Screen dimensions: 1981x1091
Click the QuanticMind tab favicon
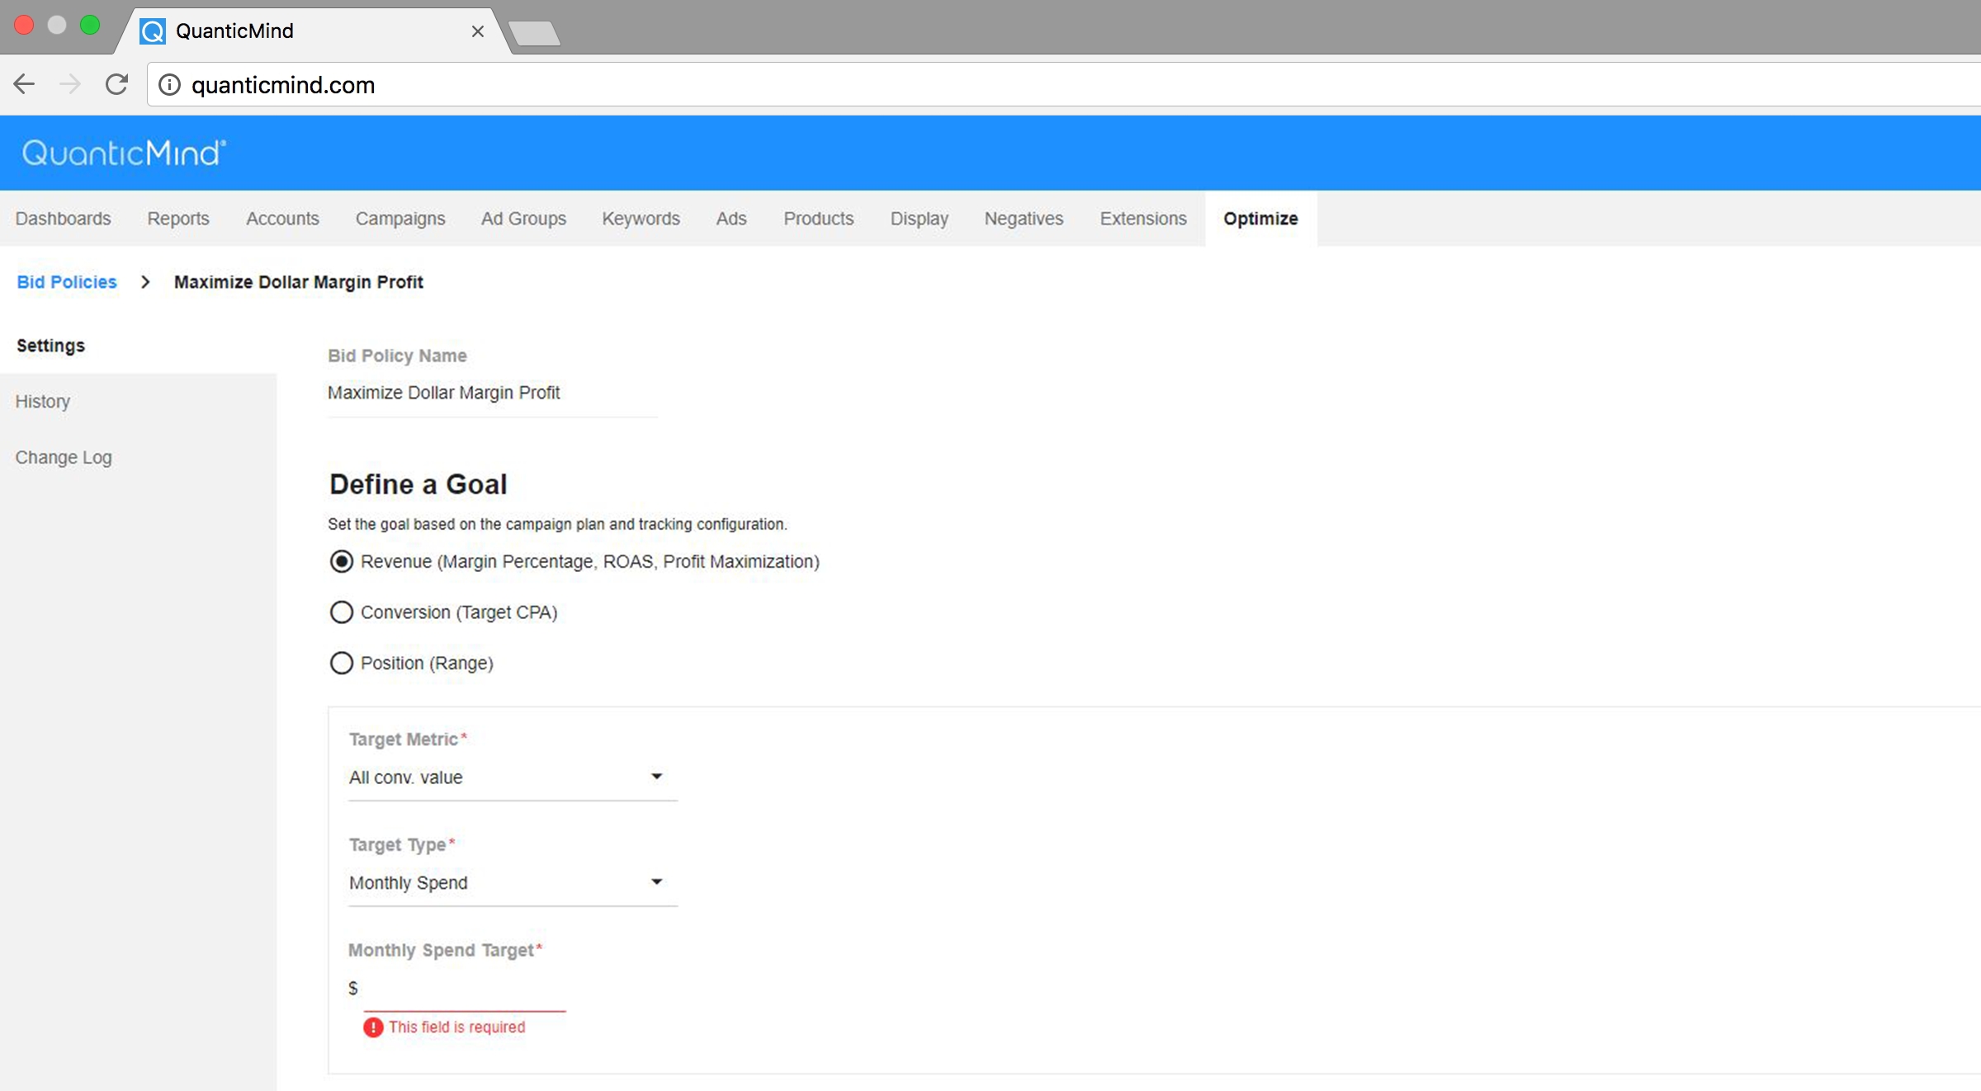click(x=153, y=31)
